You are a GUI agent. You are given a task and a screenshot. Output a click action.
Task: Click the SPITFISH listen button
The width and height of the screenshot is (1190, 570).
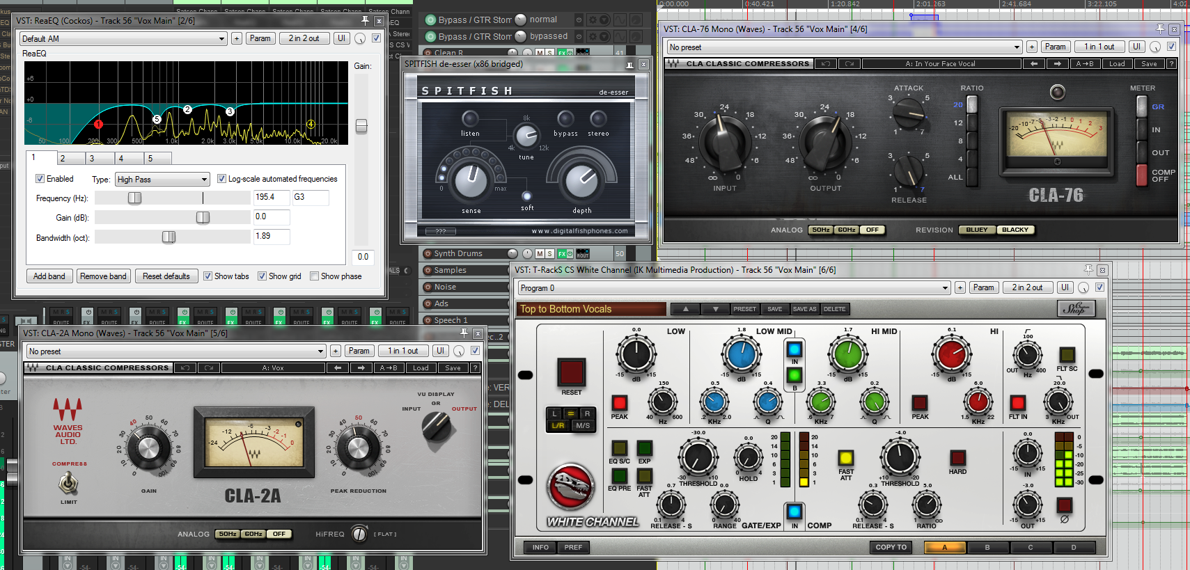470,118
